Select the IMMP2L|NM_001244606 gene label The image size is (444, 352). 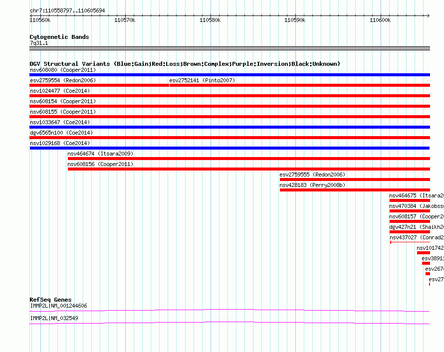(58, 306)
